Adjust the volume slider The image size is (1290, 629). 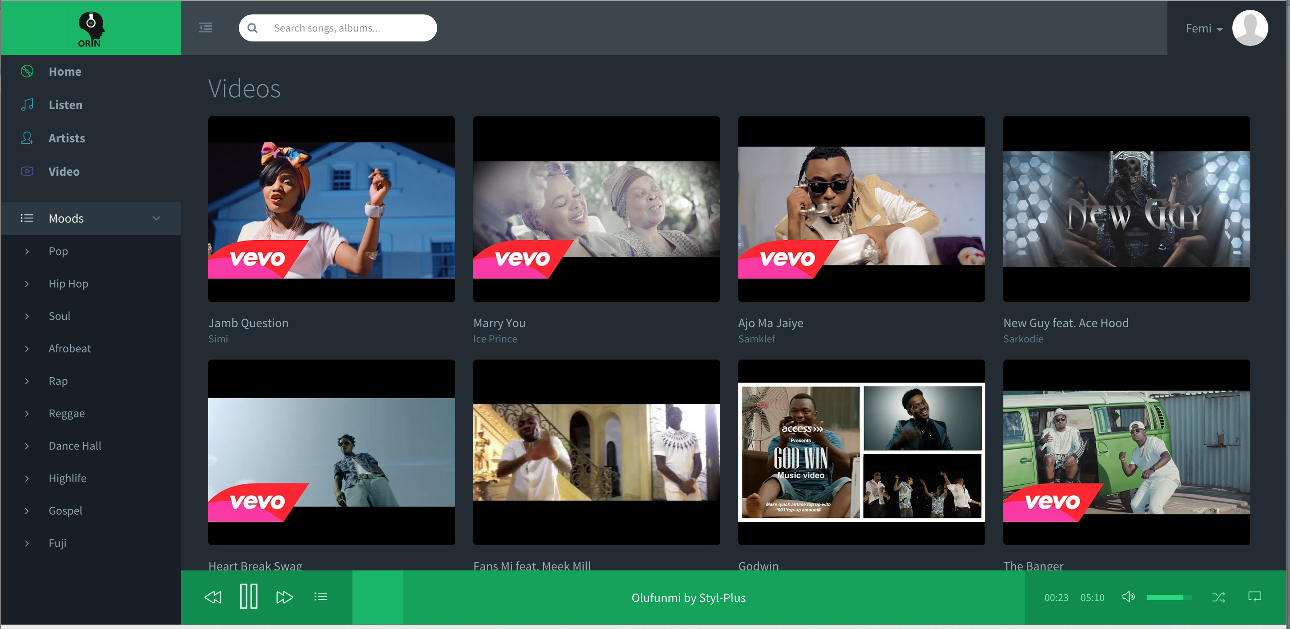[1169, 597]
